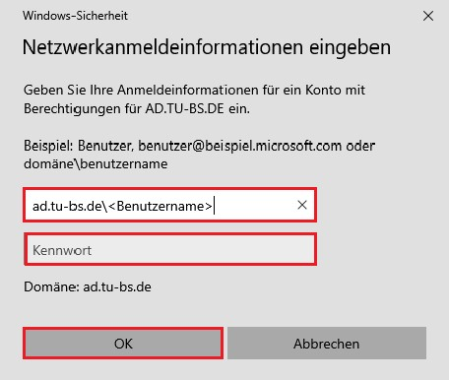
Task: Click the <Benutzername> placeholder in the username field
Action: coord(160,206)
